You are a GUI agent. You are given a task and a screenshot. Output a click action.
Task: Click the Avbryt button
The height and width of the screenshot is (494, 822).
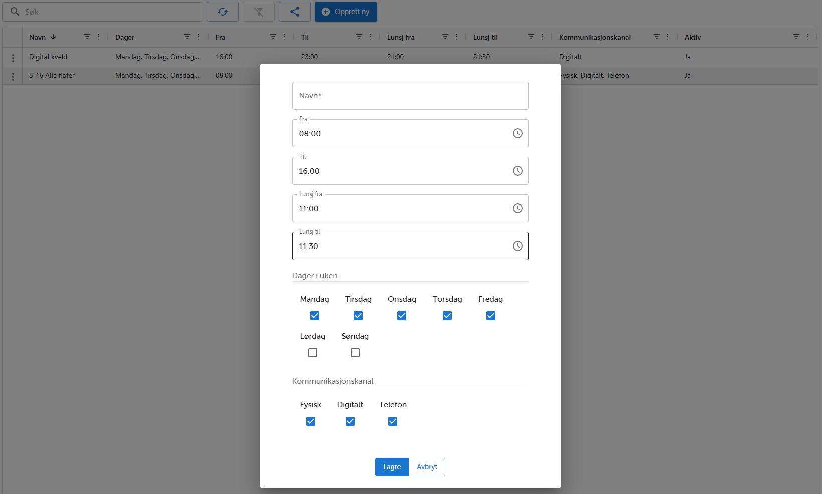[x=427, y=467]
